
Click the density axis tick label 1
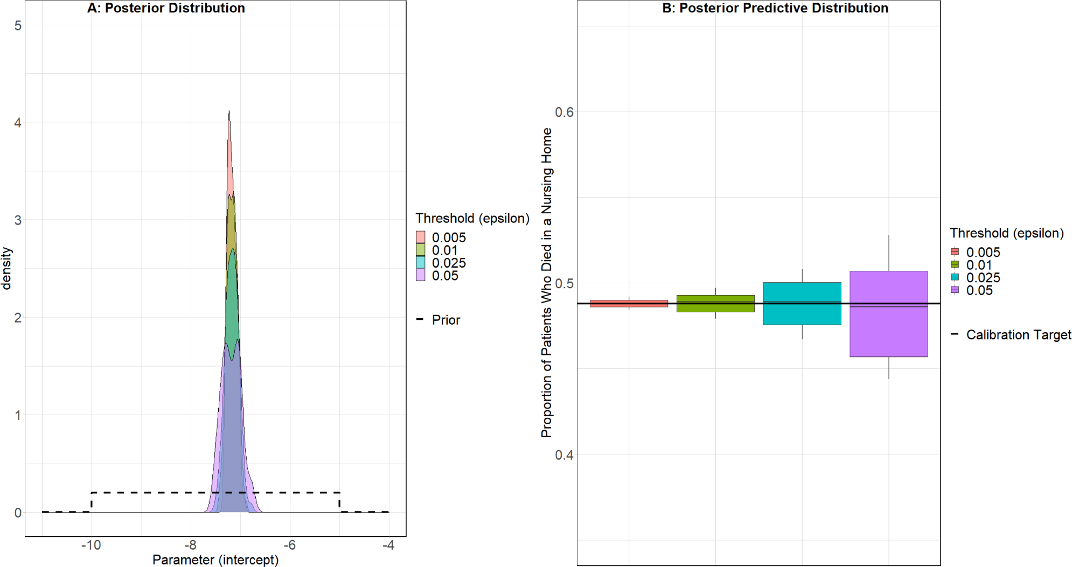click(x=18, y=415)
